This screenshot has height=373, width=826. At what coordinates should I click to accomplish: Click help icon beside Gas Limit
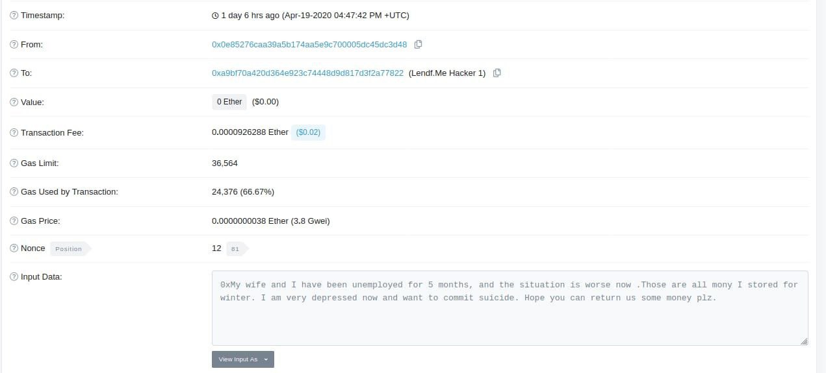[x=14, y=163]
